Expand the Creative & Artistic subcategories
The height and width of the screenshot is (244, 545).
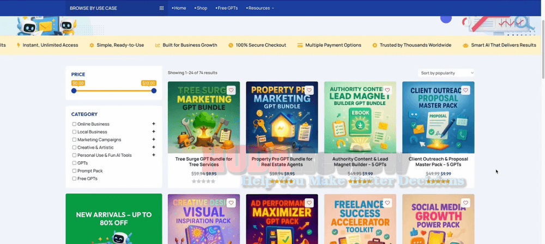(x=154, y=147)
